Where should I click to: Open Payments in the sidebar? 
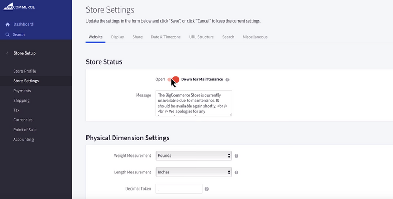[22, 91]
